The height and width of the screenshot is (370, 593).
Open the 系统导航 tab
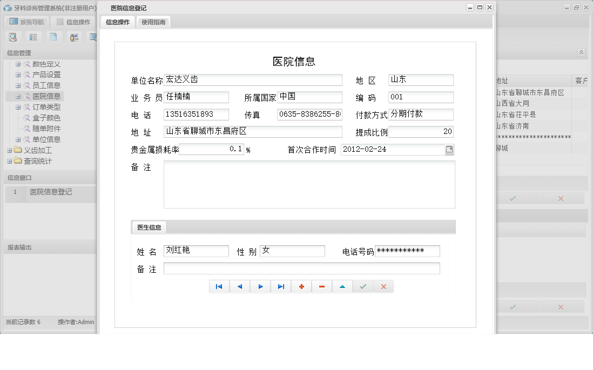click(x=26, y=22)
